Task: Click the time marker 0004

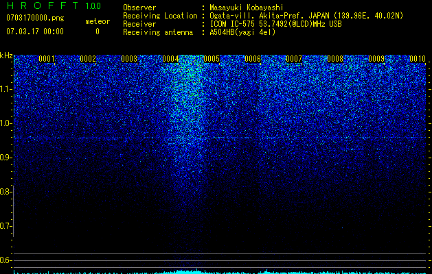Action: (170, 59)
